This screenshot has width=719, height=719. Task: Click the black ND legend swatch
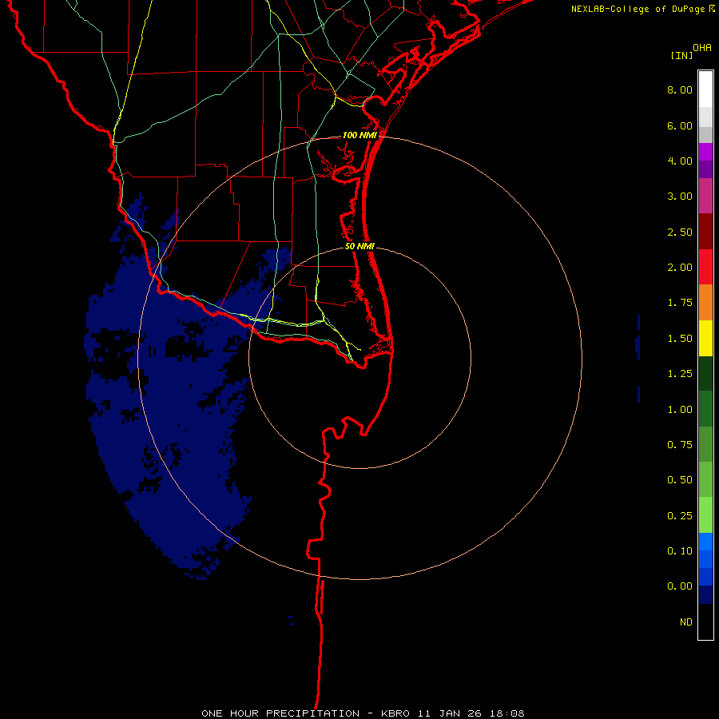(x=705, y=622)
